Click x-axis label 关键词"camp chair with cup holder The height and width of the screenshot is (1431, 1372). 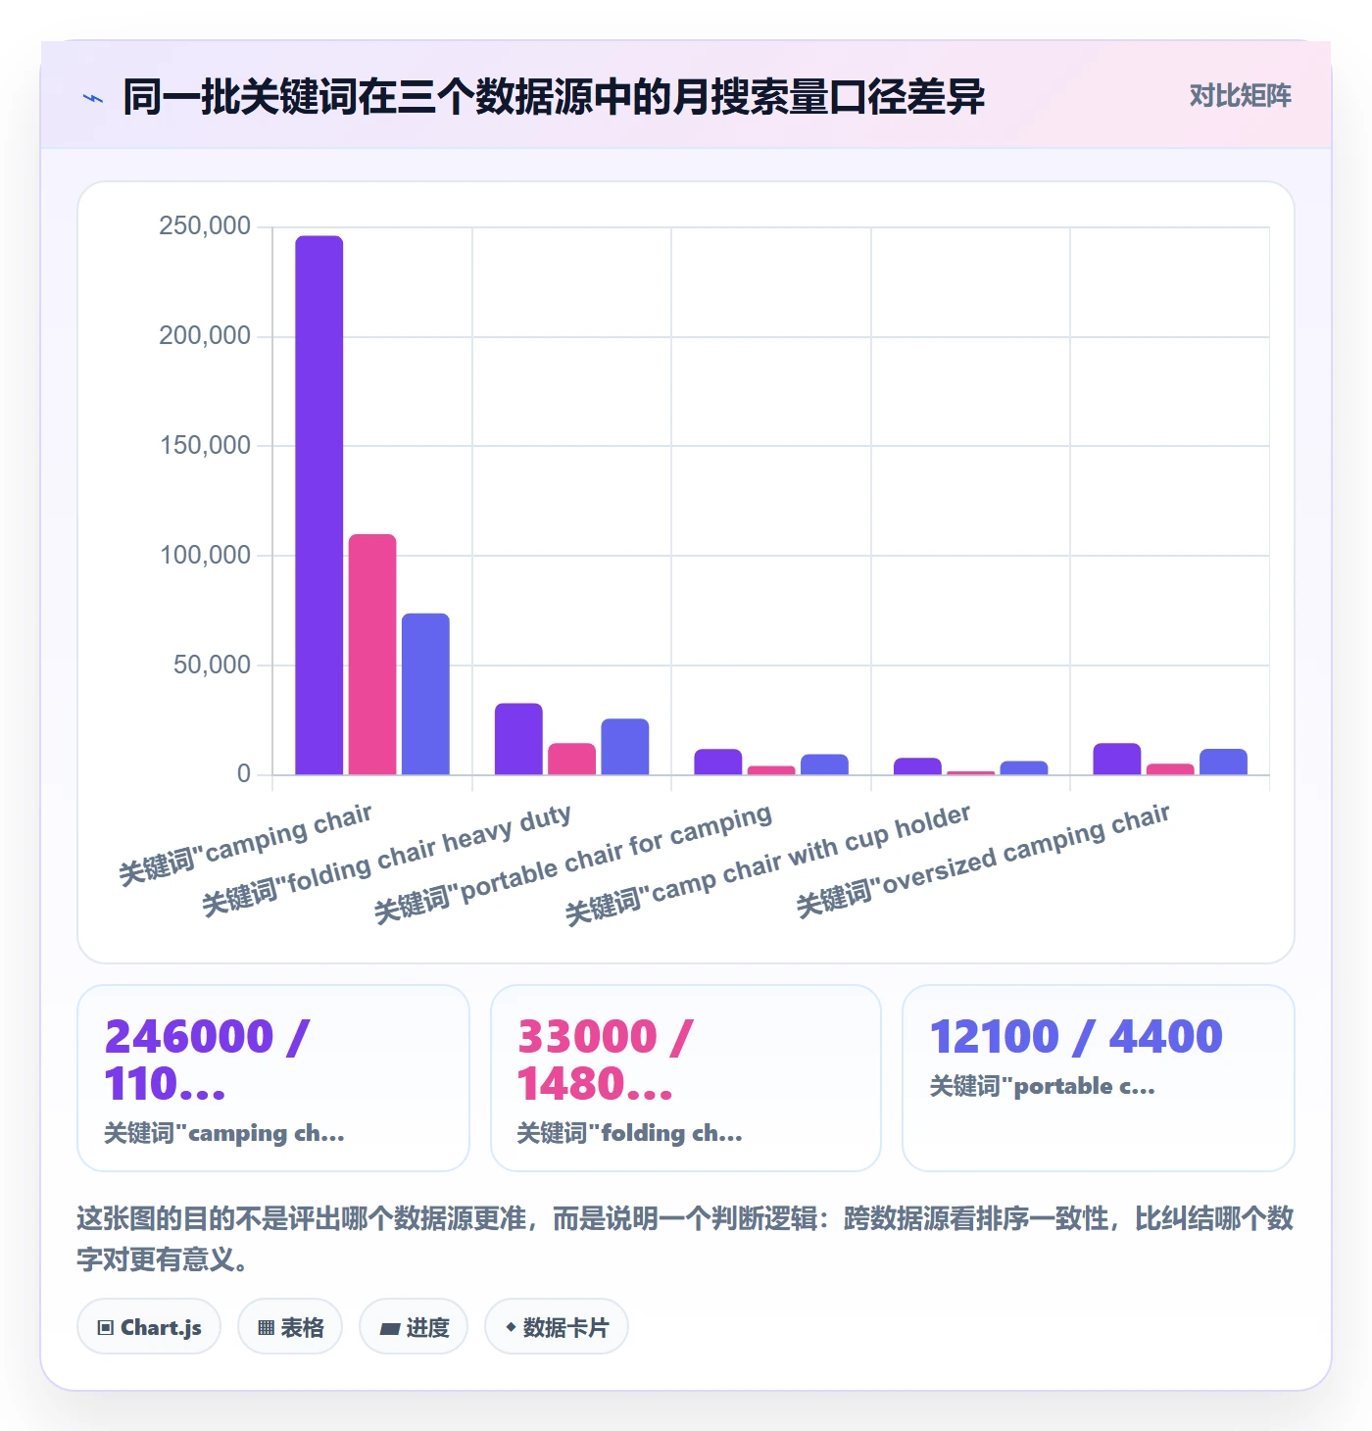768,864
